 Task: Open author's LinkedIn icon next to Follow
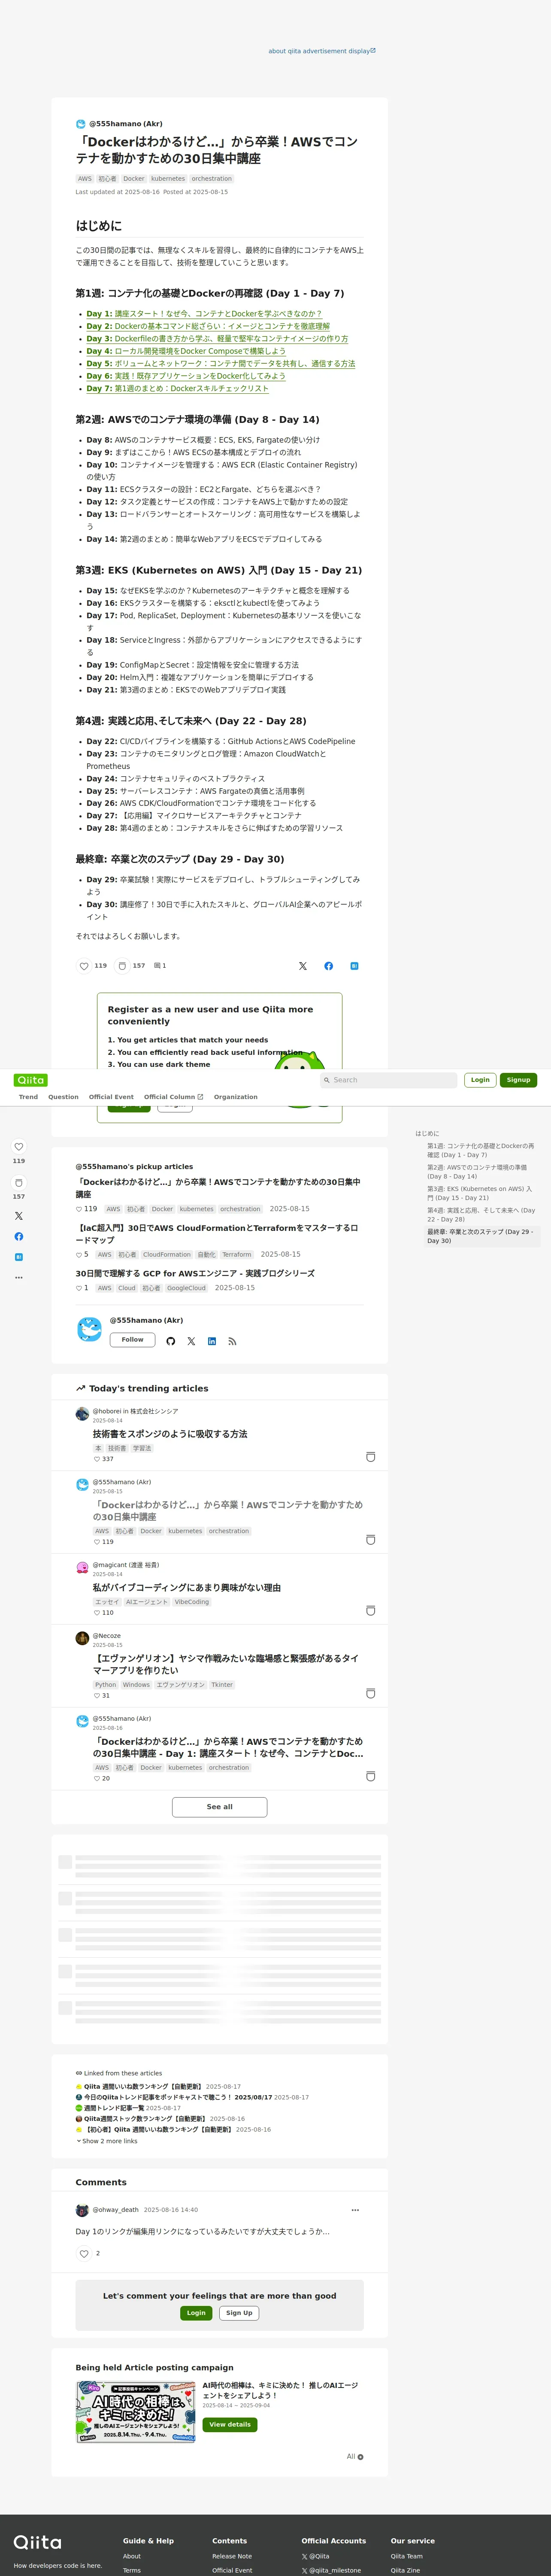(x=212, y=1341)
